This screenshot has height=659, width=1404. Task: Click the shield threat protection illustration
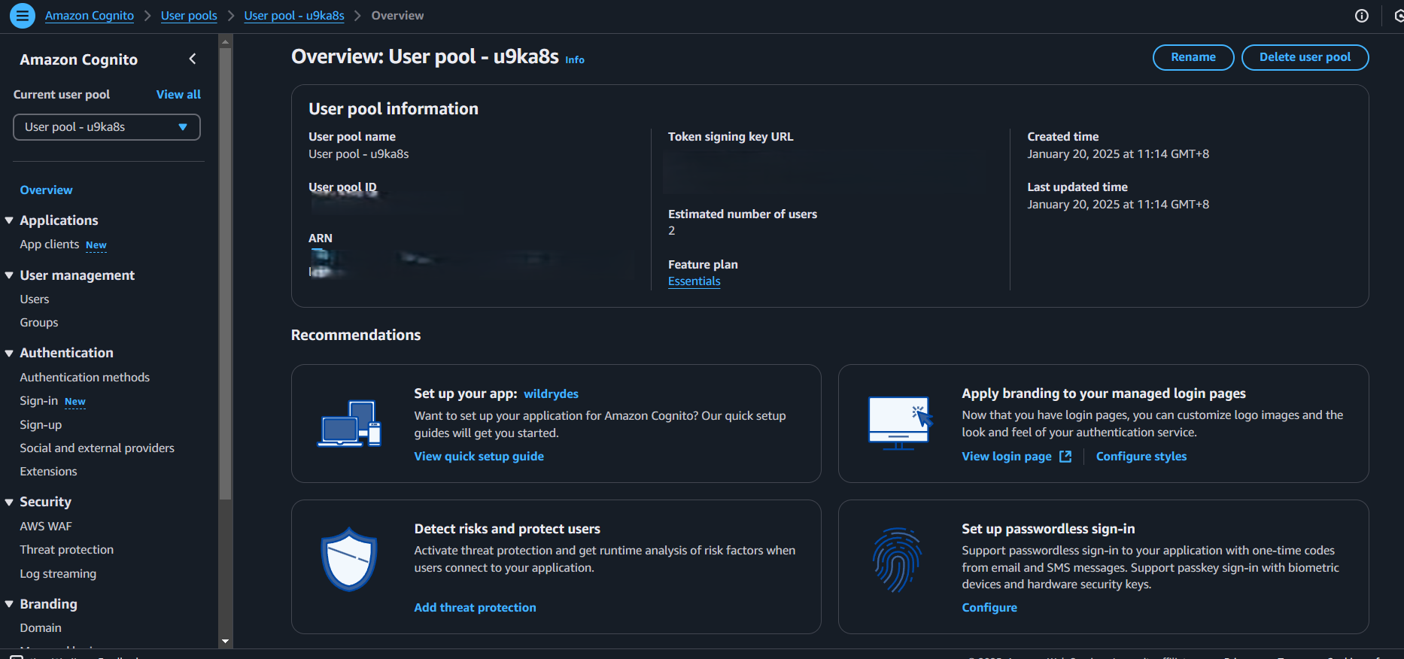pyautogui.click(x=349, y=559)
